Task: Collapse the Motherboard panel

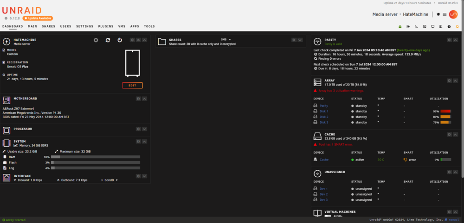Action: pyautogui.click(x=144, y=99)
